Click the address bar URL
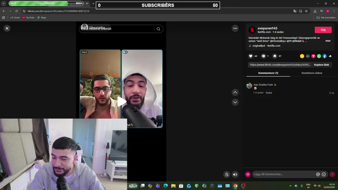Image resolution: width=338 pixels, height=190 pixels. pos(58,11)
